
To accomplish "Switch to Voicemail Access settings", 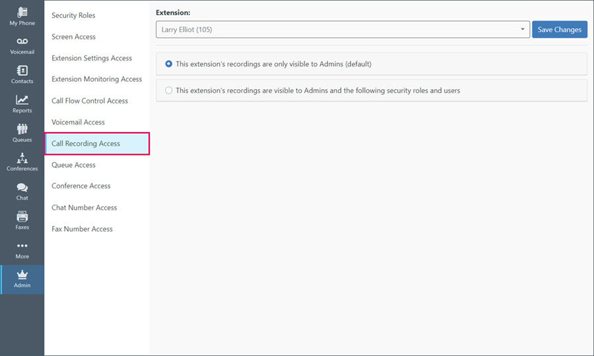I will click(x=78, y=122).
